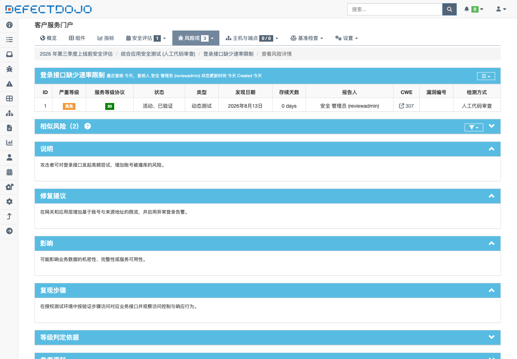This screenshot has height=359, width=517.
Task: Open the bar chart metrics icon in sidebar
Action: [9, 143]
